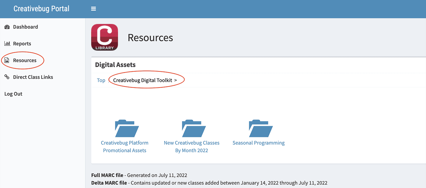
Task: Click the Delta MARC file text
Action: [109, 183]
